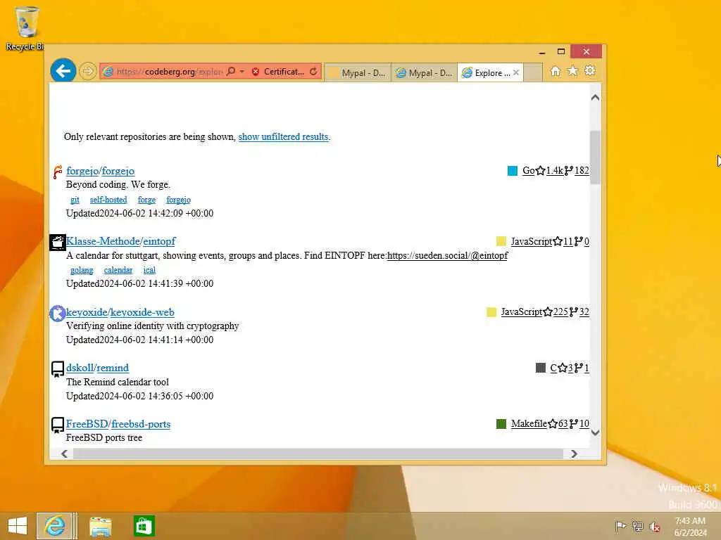Expand the address bar dropdown arrow
Screen dimensions: 721x540
242,72
